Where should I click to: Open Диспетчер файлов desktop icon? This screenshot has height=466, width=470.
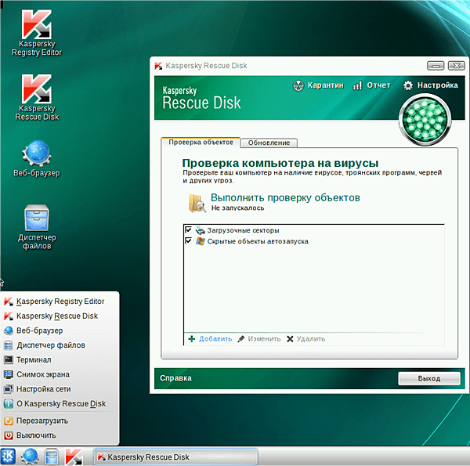(36, 219)
